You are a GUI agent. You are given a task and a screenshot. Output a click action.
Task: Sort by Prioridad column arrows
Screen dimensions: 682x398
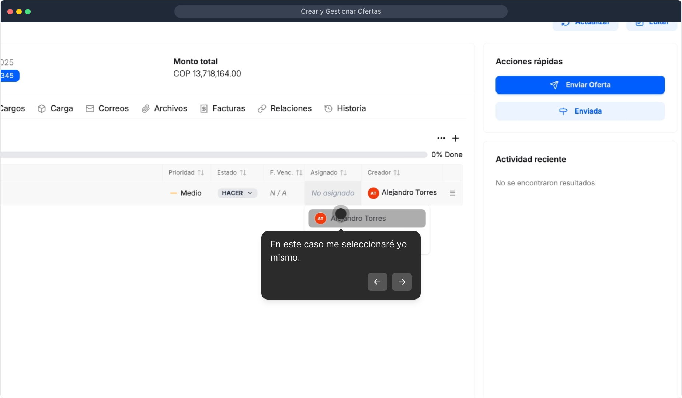tap(201, 172)
